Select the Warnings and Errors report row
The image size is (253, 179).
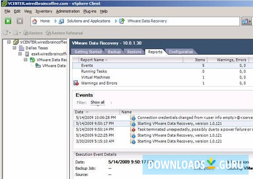click(x=163, y=83)
